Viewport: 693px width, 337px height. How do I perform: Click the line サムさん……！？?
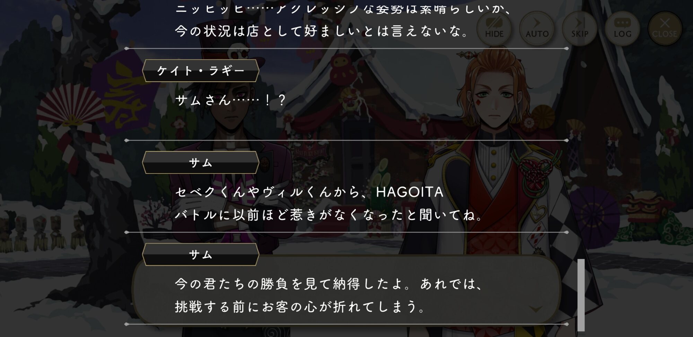pyautogui.click(x=230, y=100)
